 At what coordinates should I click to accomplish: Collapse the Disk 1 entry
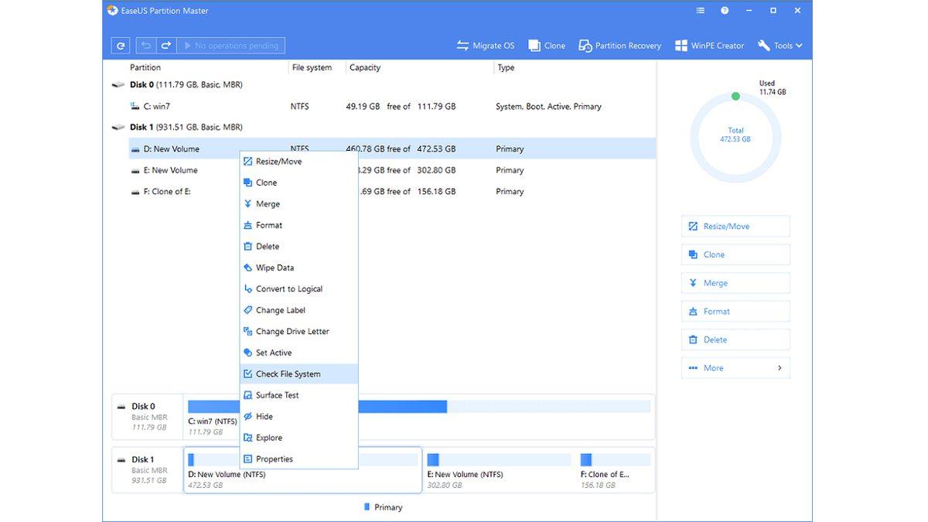pyautogui.click(x=118, y=126)
